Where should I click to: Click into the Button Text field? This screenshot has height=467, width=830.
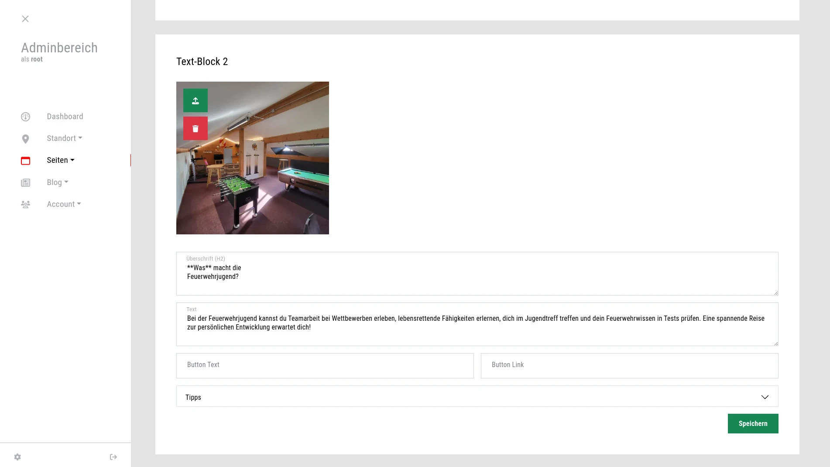(x=325, y=365)
